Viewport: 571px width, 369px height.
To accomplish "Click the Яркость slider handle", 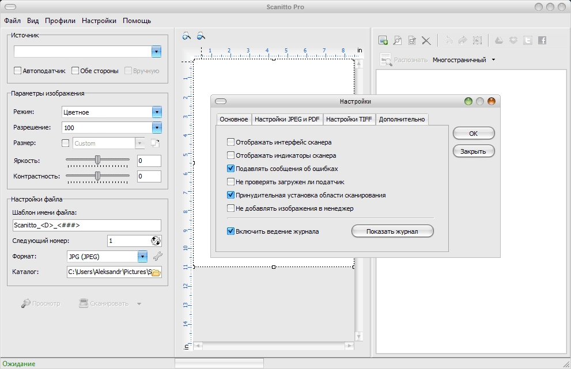I will click(x=97, y=160).
